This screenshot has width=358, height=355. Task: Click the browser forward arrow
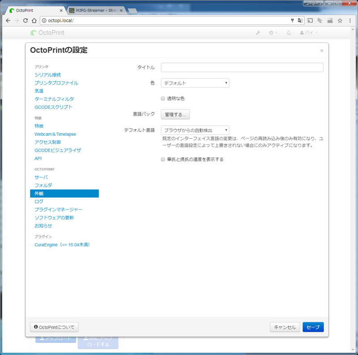tap(17, 21)
